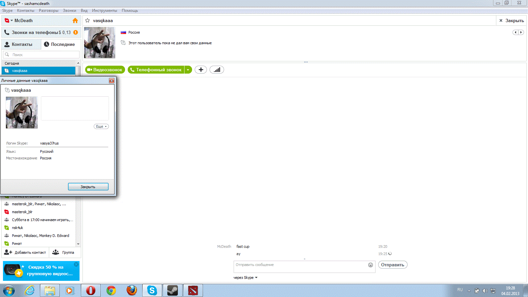Show hidden system tray icons arrow
This screenshot has width=528, height=297.
[x=469, y=291]
